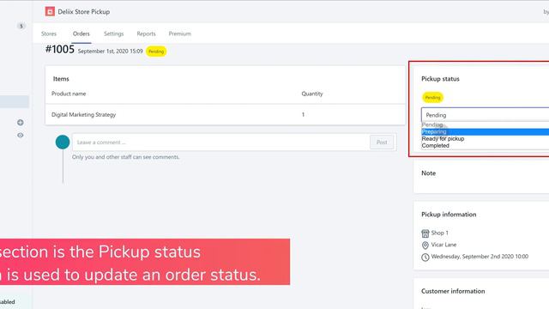Go to the Reports tab
The height and width of the screenshot is (309, 549).
click(x=146, y=33)
